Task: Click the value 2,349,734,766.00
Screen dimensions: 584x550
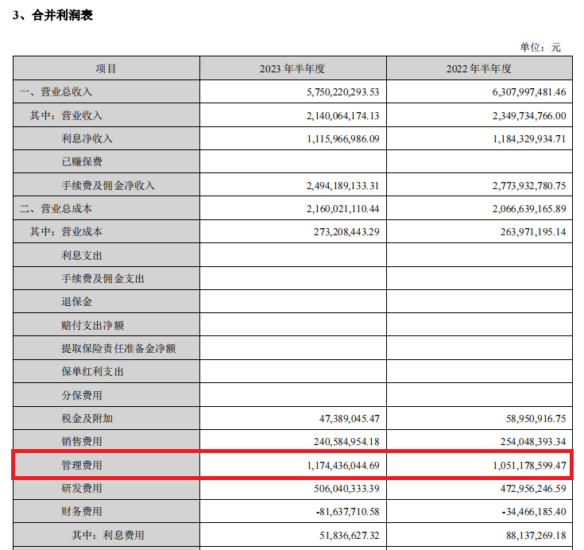Action: (x=529, y=116)
